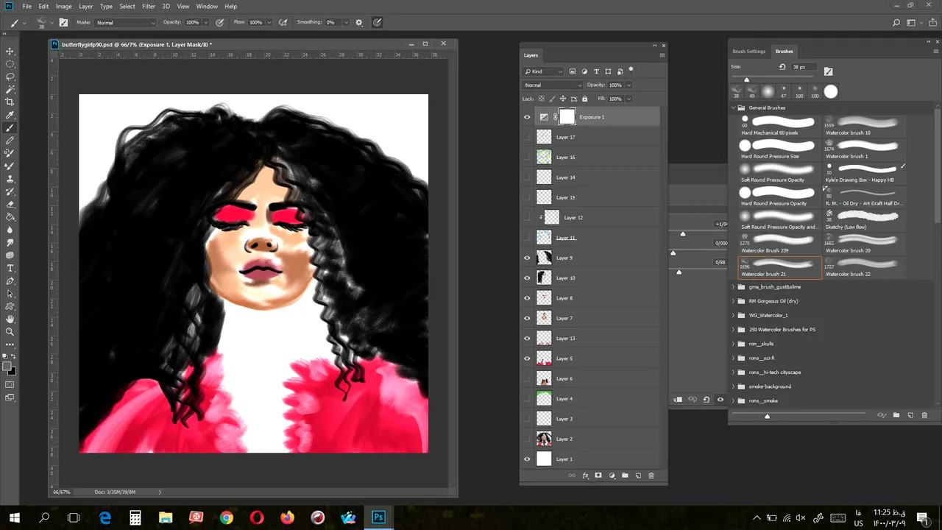Select Watercolor brush 22 preset
Viewport: 942px width, 530px height.
tap(864, 267)
